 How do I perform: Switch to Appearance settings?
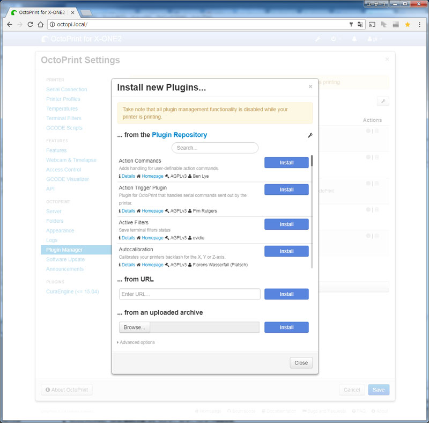60,231
